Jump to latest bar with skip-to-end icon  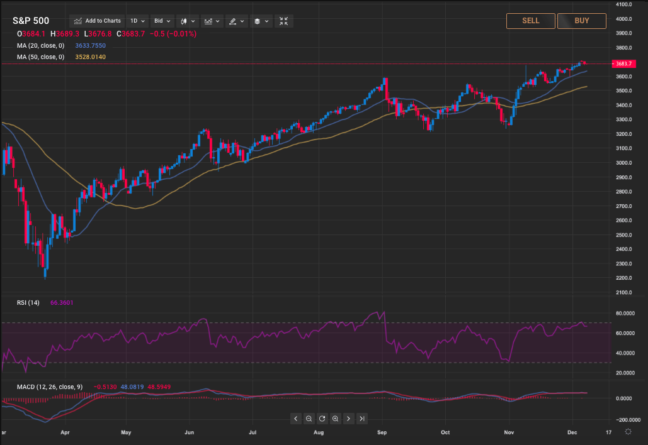[x=361, y=419]
